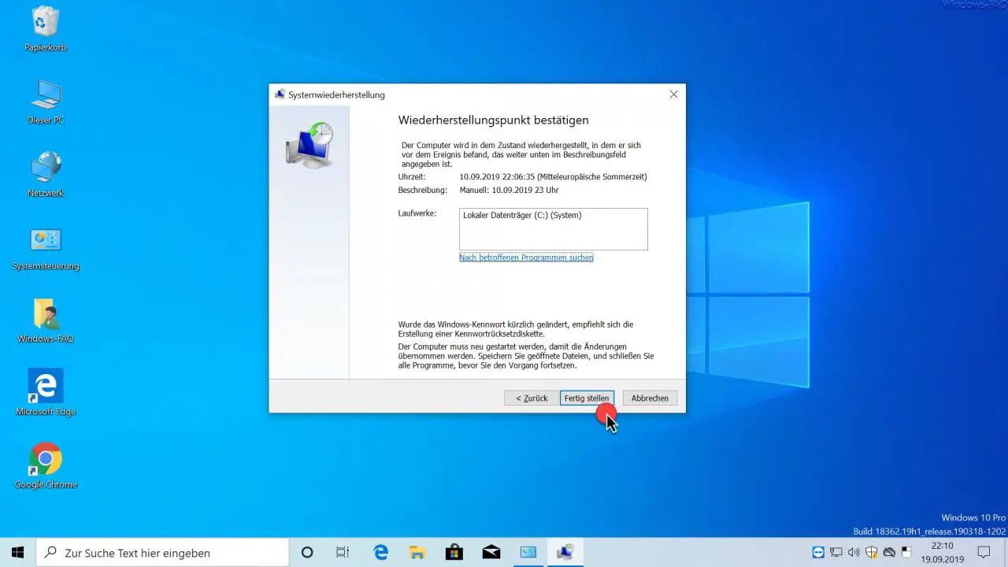Select the Dieser PC desktop icon

[x=46, y=102]
